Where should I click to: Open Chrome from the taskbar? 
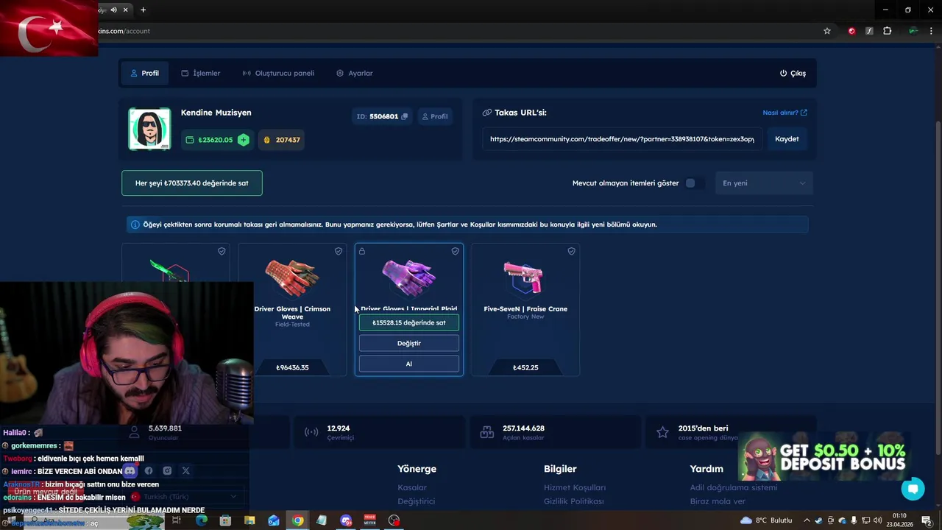click(x=297, y=520)
